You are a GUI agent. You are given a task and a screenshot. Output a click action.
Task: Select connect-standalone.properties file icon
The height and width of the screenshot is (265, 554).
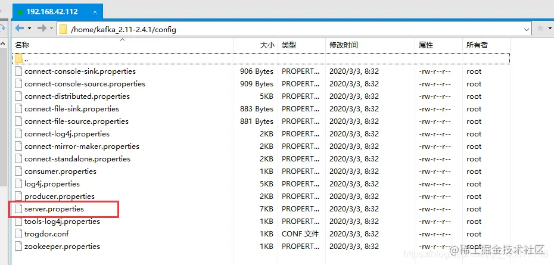tap(18, 159)
